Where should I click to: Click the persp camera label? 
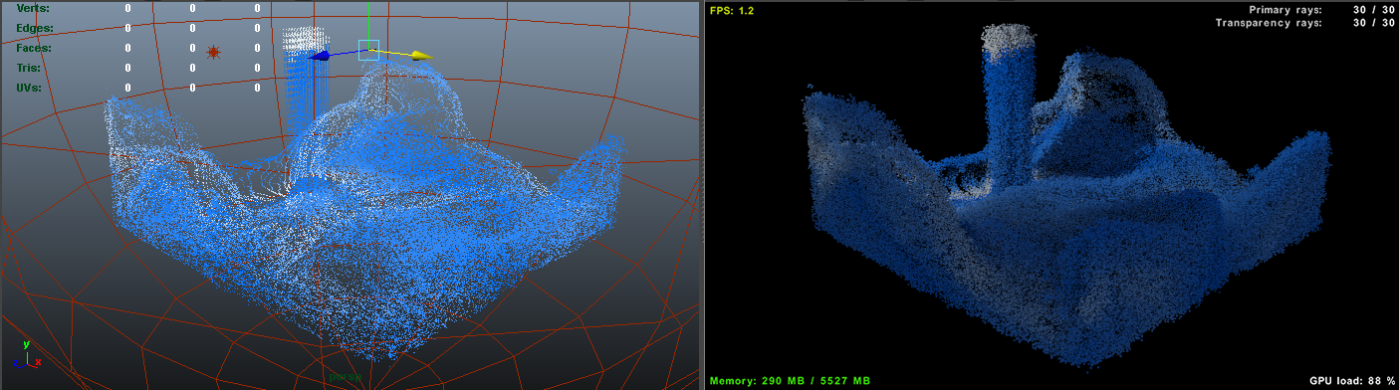(x=345, y=377)
